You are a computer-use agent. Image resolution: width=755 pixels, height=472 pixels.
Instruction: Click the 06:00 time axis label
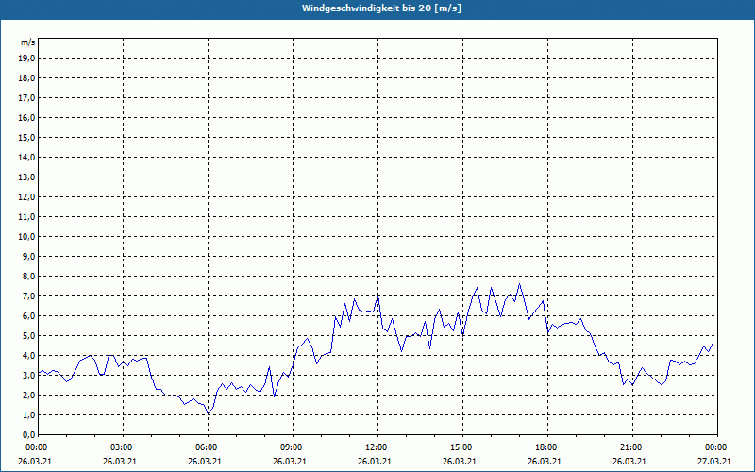(x=208, y=447)
